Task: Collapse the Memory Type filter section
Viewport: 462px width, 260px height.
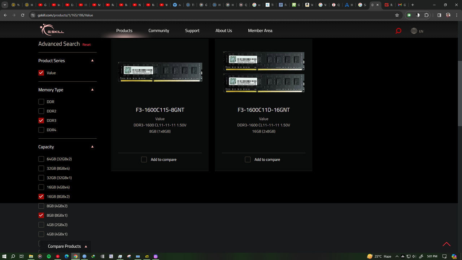Action: [92, 90]
